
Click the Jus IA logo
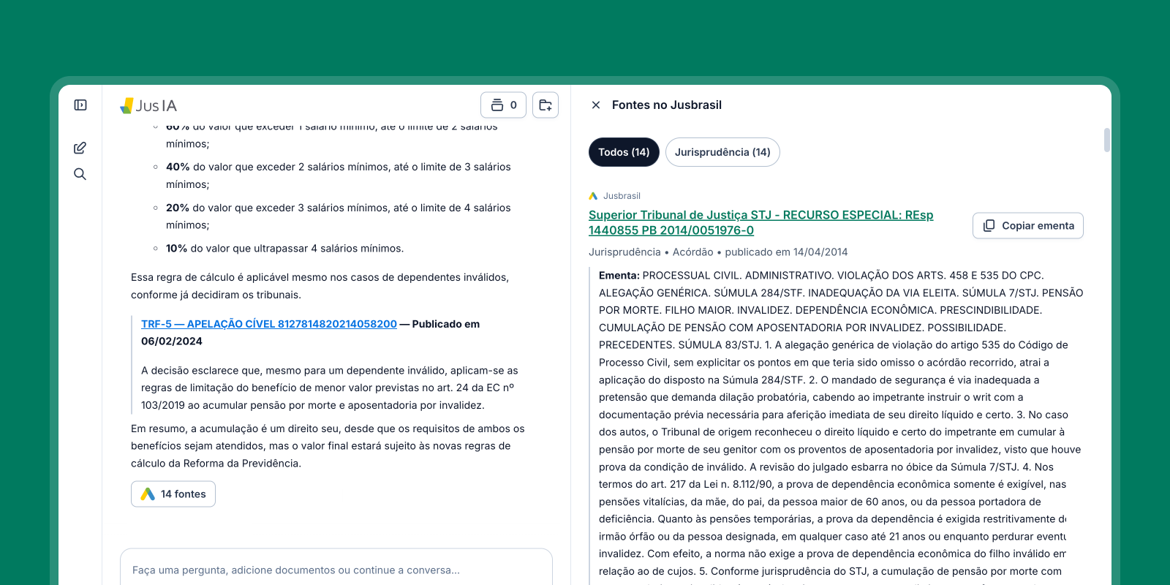pyautogui.click(x=148, y=106)
